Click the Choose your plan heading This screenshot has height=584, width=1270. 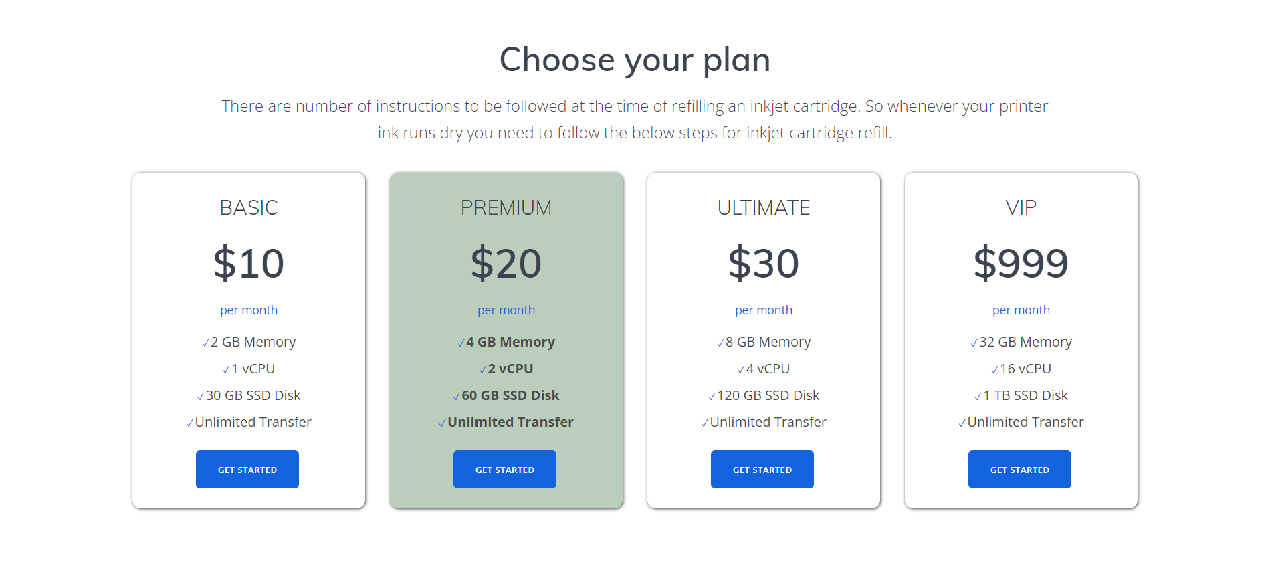click(635, 60)
